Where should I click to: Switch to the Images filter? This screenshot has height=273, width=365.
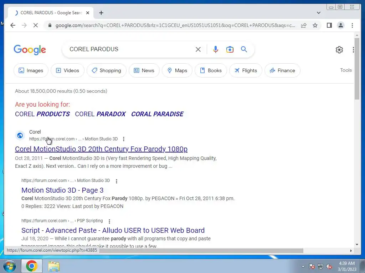pyautogui.click(x=31, y=70)
